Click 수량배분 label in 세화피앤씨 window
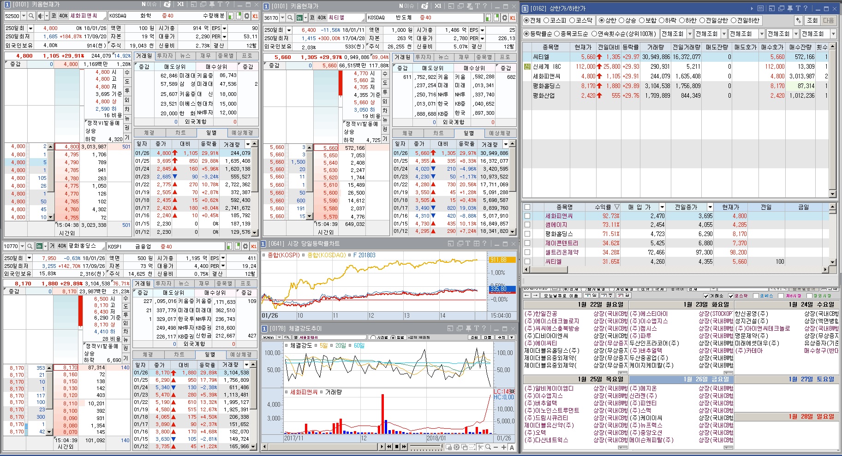Screen dimensions: 842x456 pyautogui.click(x=214, y=16)
